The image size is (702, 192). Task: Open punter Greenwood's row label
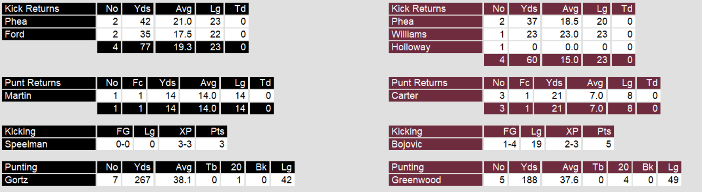435,180
